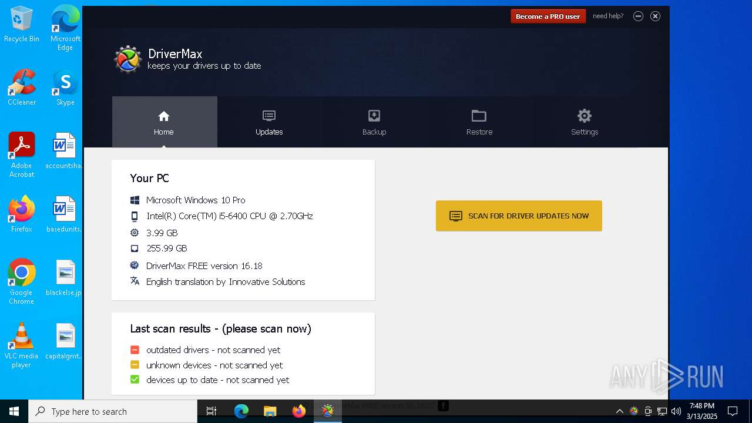Open the Settings tab
This screenshot has width=752, height=423.
[585, 122]
